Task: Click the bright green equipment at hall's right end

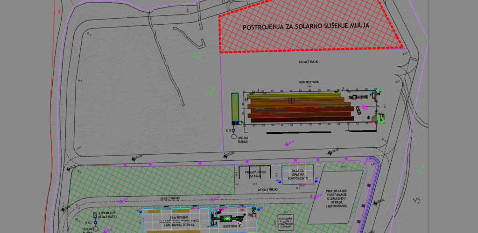Action: 380,119
